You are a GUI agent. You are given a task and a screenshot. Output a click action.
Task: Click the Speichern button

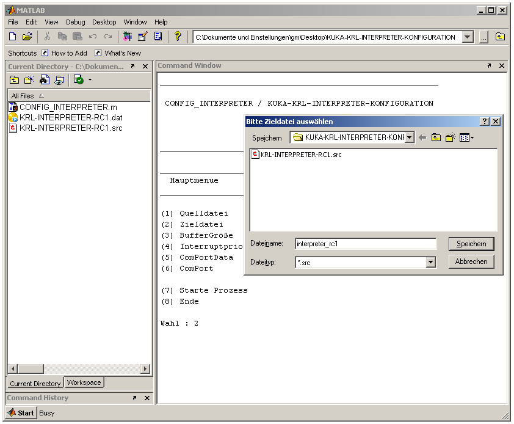pyautogui.click(x=471, y=243)
